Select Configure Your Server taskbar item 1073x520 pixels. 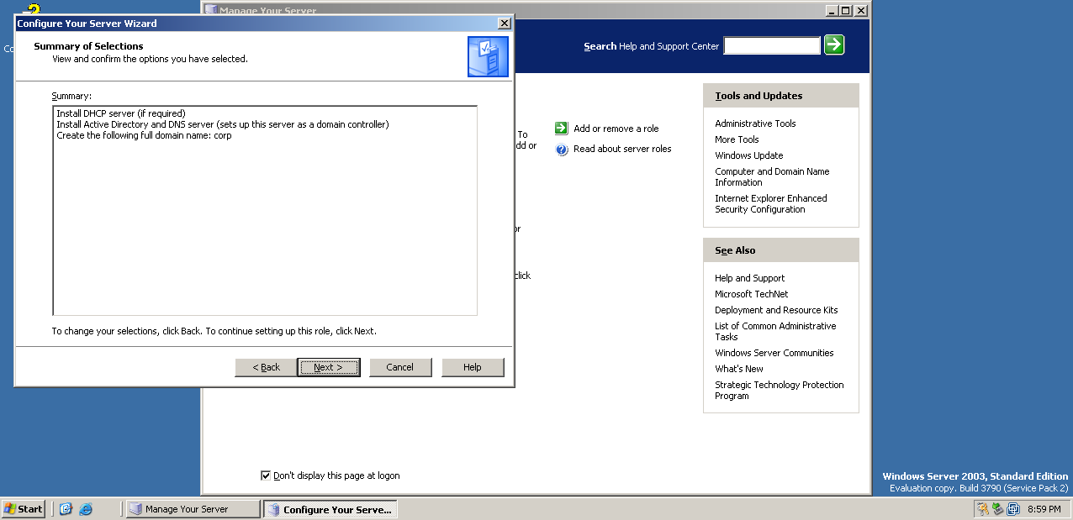330,509
